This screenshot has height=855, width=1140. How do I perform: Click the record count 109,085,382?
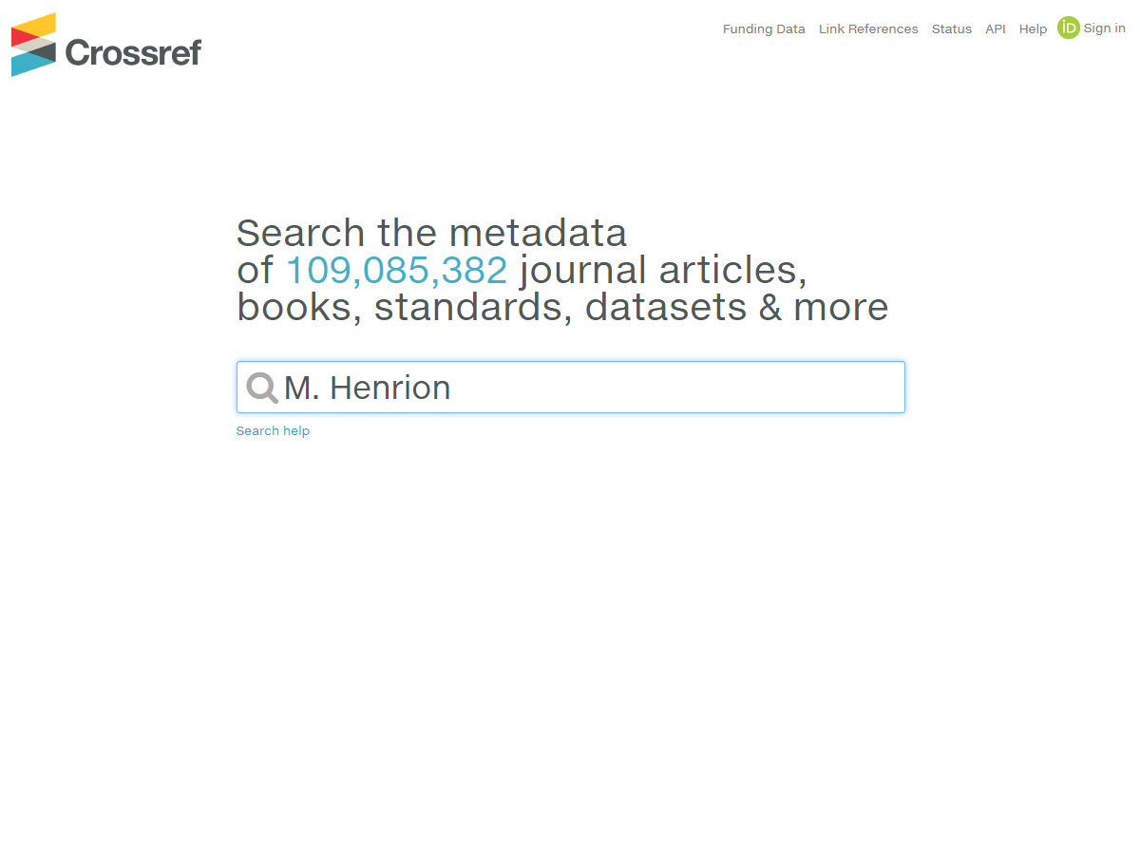point(396,271)
